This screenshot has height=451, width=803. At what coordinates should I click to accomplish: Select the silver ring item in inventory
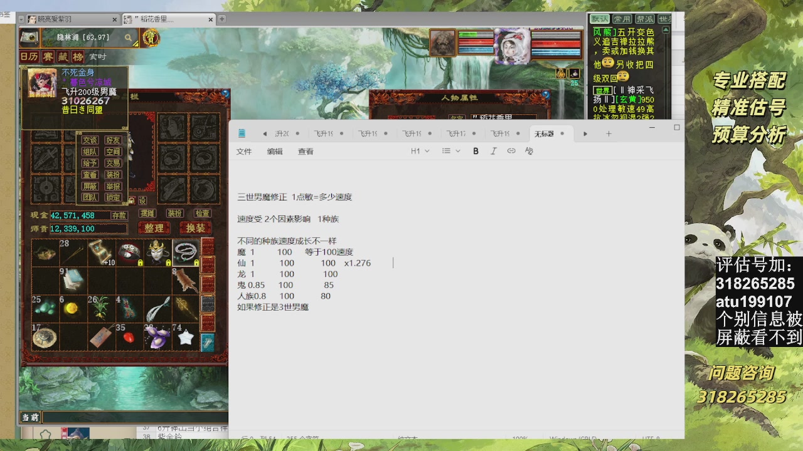coord(129,252)
